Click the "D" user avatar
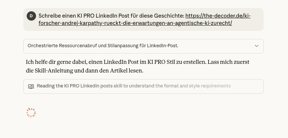The height and width of the screenshot is (138, 288). pos(31,16)
